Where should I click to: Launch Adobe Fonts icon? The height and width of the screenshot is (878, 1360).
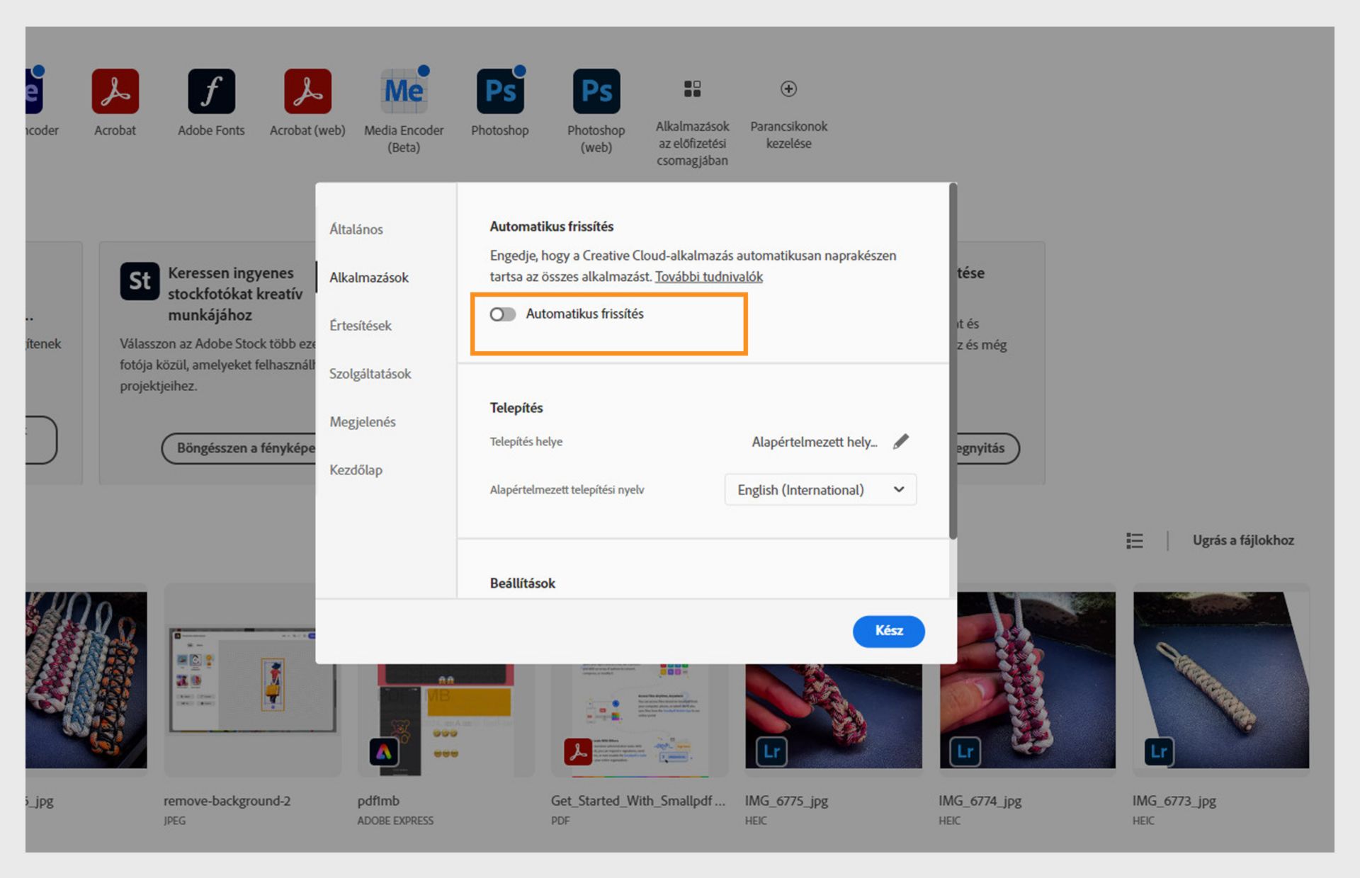coord(211,91)
